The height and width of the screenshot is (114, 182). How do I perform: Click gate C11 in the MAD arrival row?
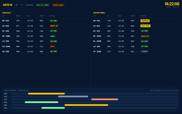42,47
